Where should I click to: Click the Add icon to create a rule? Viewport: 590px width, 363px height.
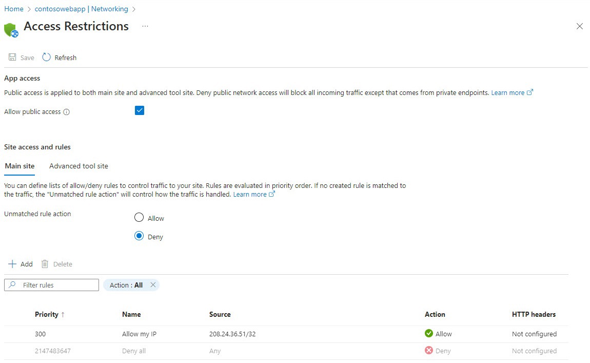pyautogui.click(x=12, y=264)
